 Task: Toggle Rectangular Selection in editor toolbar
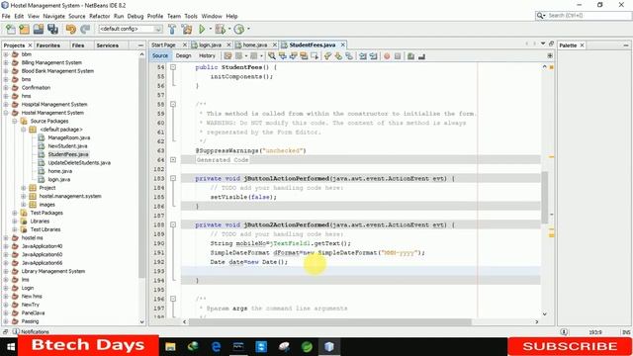pos(315,56)
